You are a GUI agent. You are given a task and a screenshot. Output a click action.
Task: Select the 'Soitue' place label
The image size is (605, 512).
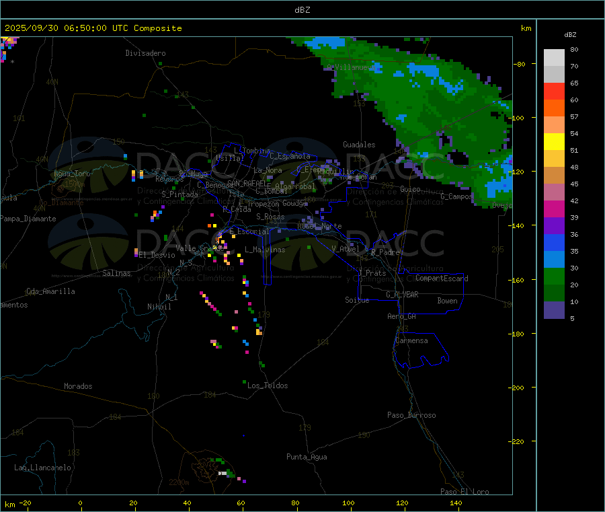click(x=357, y=300)
